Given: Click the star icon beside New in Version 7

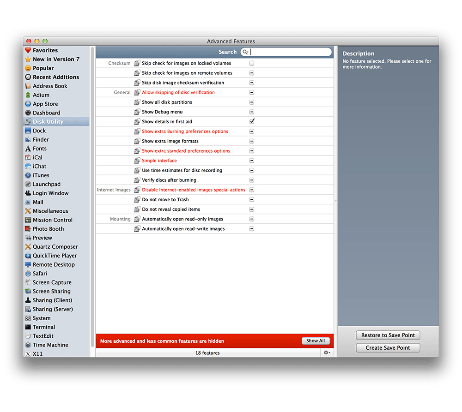Looking at the screenshot, I should click(28, 59).
